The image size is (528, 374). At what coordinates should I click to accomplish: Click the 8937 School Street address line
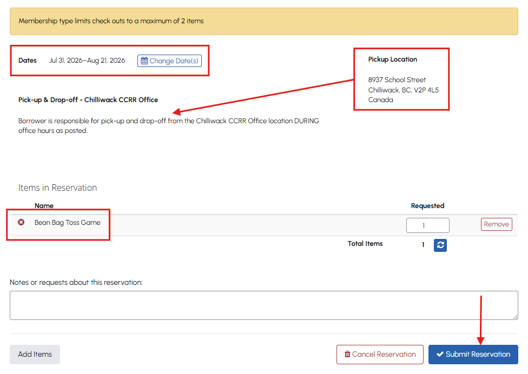397,80
